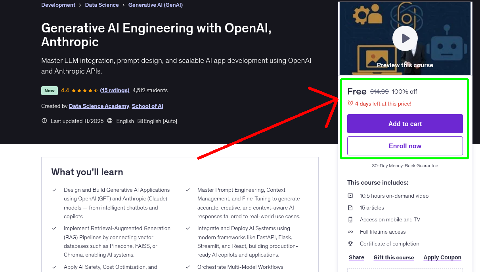Image resolution: width=480 pixels, height=272 pixels.
Task: Click the on-demand video icon
Action: tap(350, 196)
